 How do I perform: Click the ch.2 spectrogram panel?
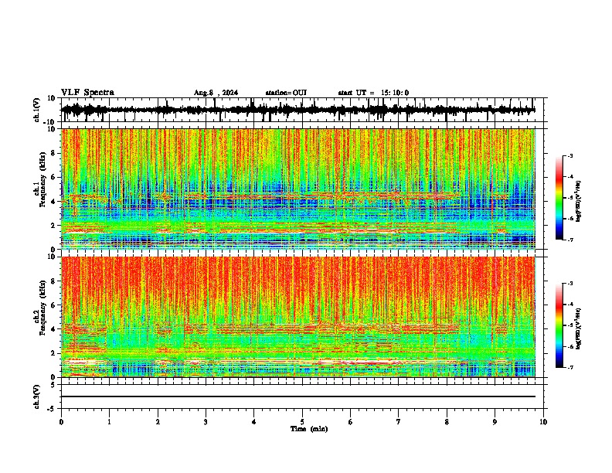(x=298, y=317)
